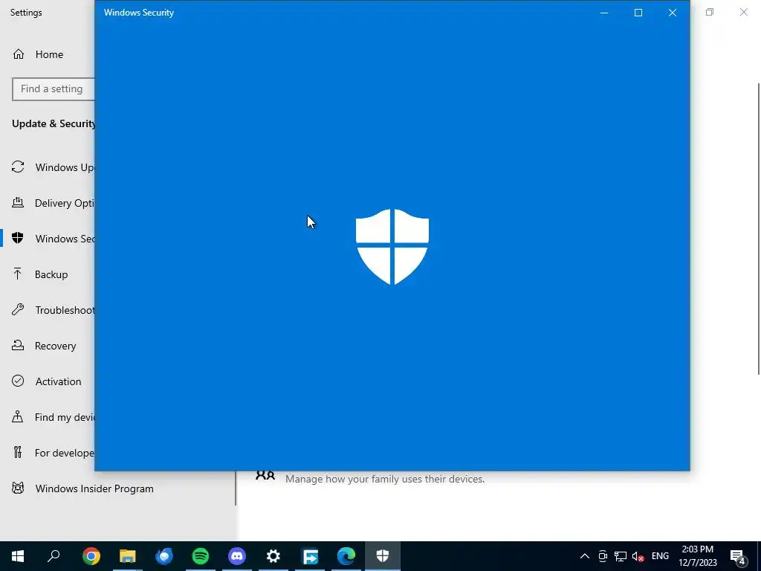This screenshot has width=761, height=571.
Task: Open Windows Insider Program settings
Action: click(94, 488)
